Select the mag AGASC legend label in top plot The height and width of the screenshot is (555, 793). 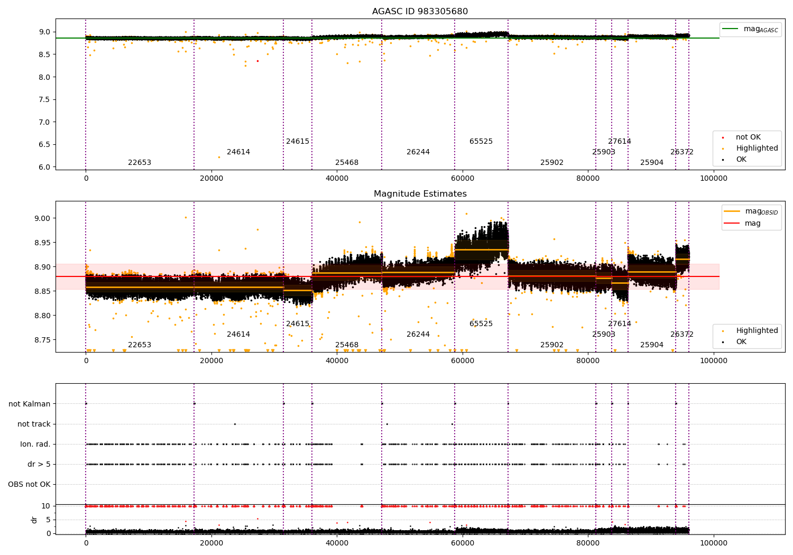761,29
